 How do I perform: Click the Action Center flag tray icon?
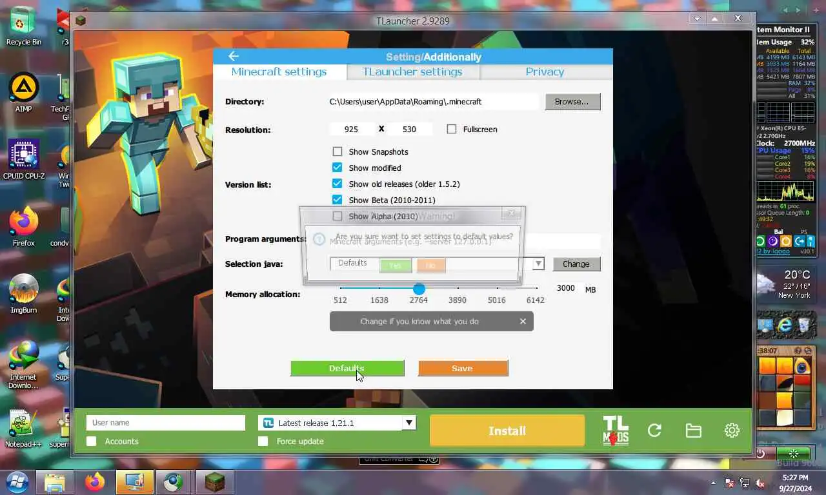[730, 482]
